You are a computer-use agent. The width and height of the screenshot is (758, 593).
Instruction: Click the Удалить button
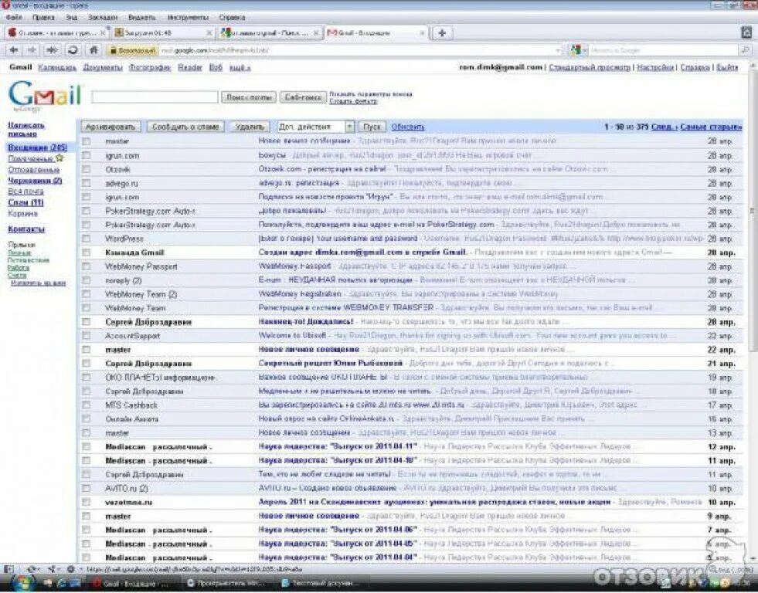pyautogui.click(x=250, y=127)
